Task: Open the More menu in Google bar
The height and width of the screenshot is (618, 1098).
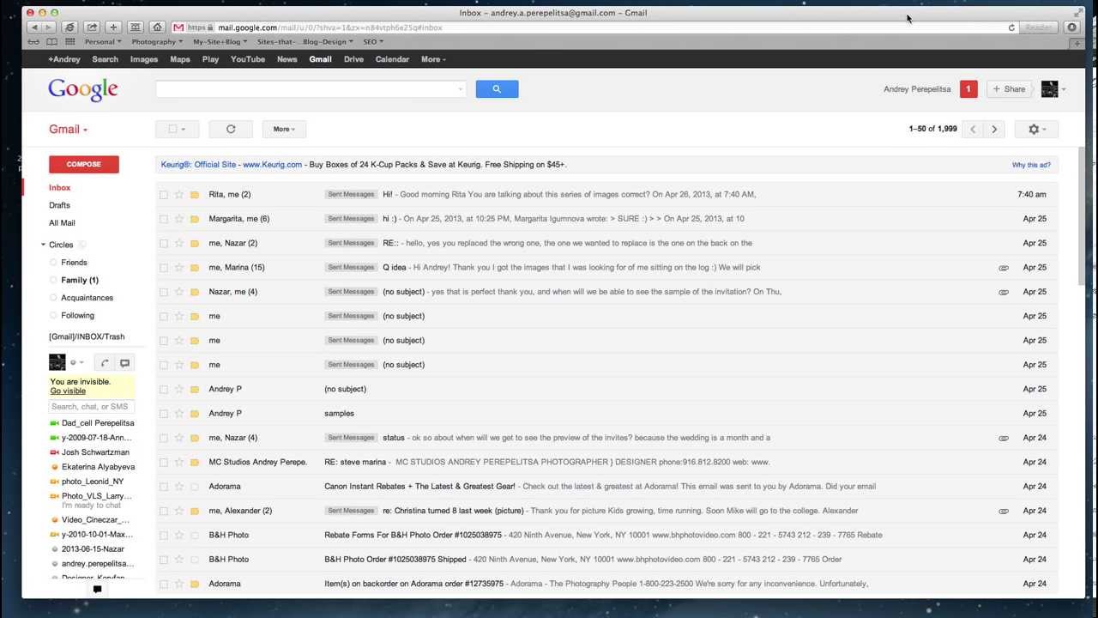Action: click(433, 59)
